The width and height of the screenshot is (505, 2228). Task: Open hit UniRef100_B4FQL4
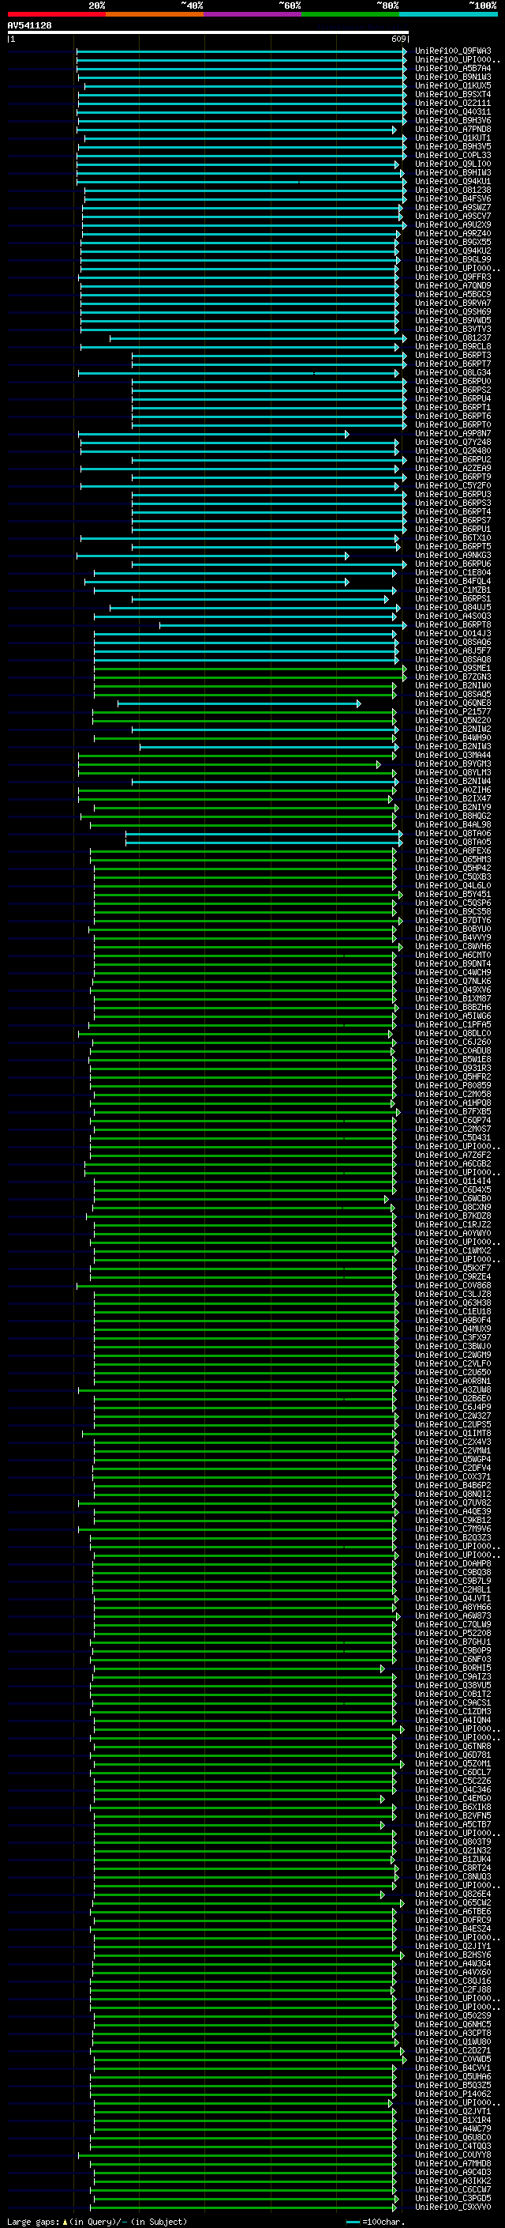[x=453, y=581]
